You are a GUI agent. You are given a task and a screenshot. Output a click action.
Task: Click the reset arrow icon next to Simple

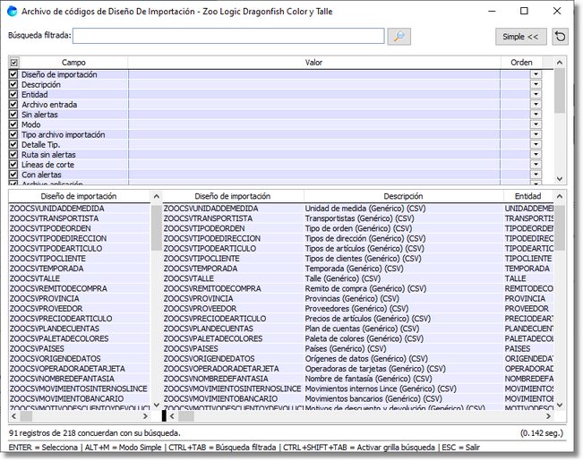[x=560, y=37]
